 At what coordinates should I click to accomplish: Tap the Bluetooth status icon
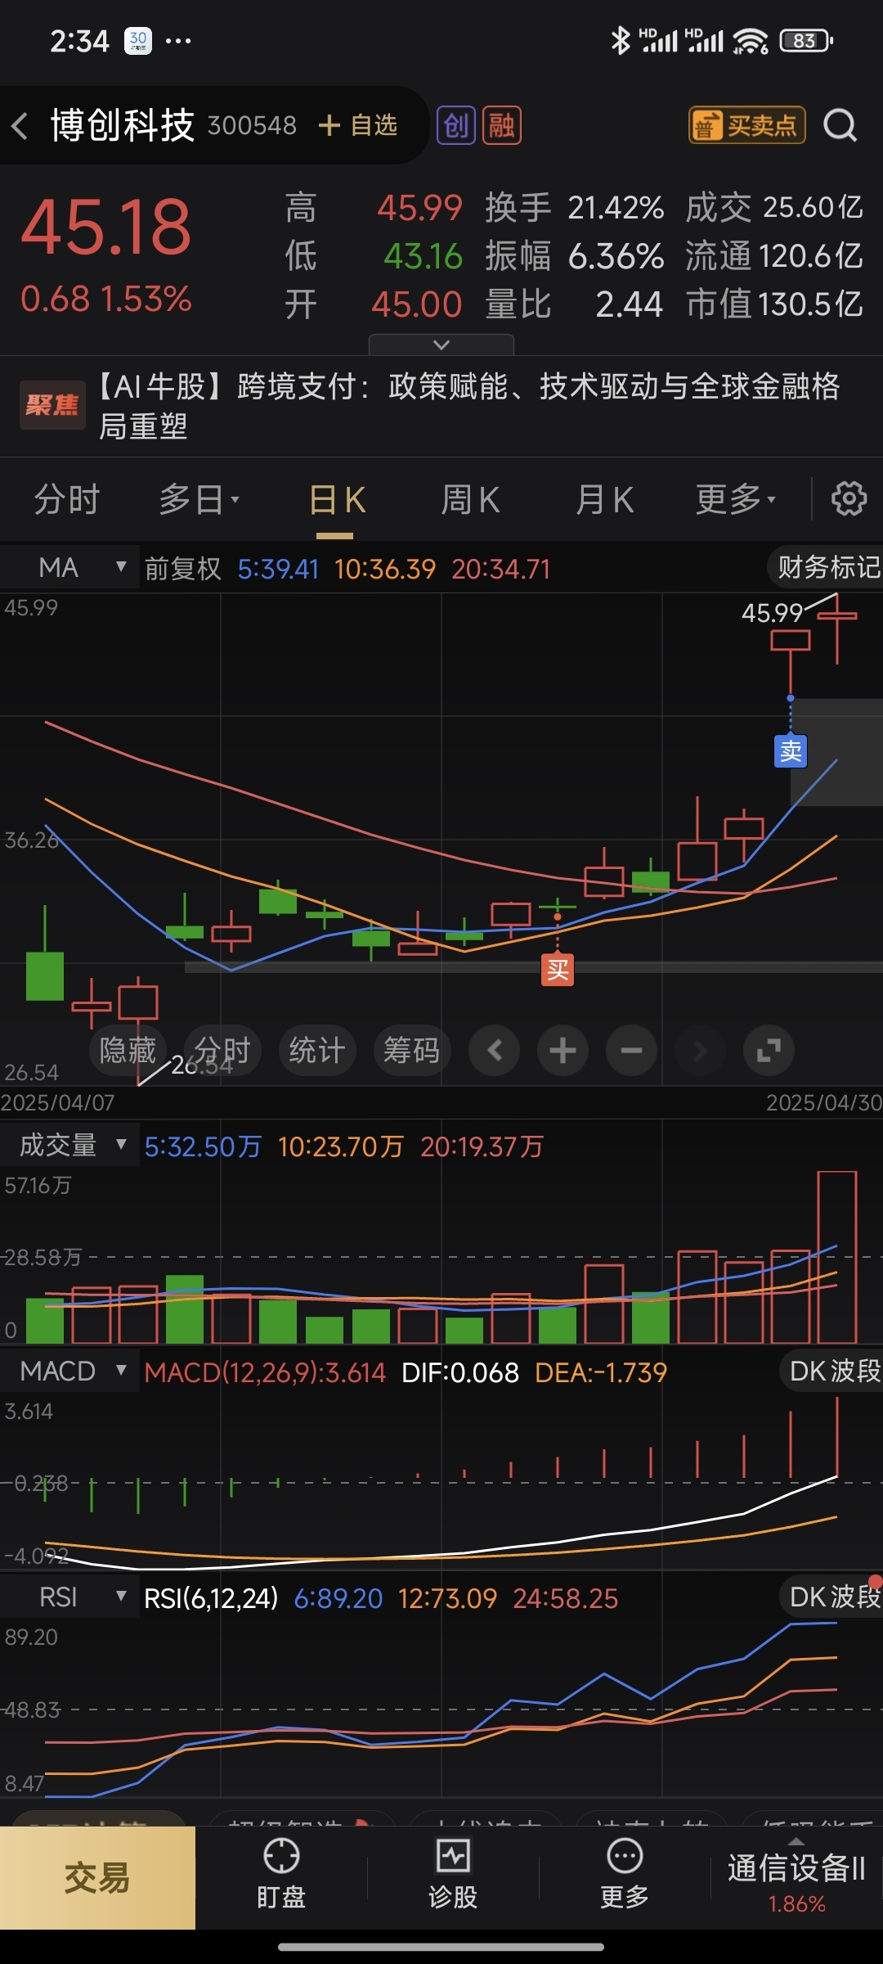tap(621, 41)
